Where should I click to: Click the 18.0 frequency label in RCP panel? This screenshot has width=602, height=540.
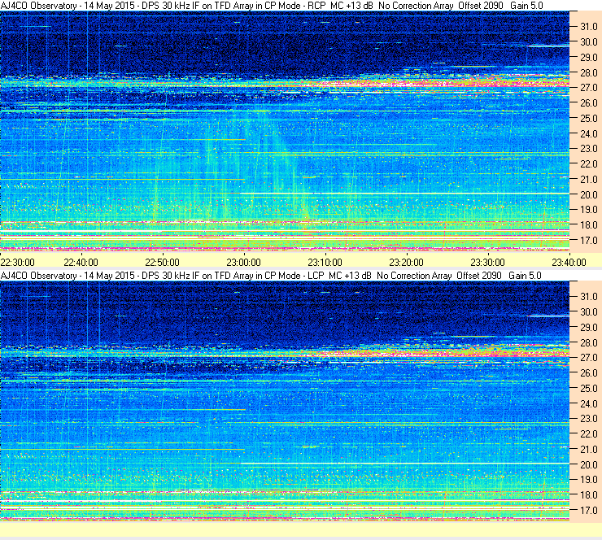click(x=588, y=225)
